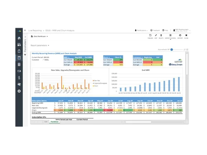
Task: Click the Beginning MRR row label
Action: (x=38, y=103)
